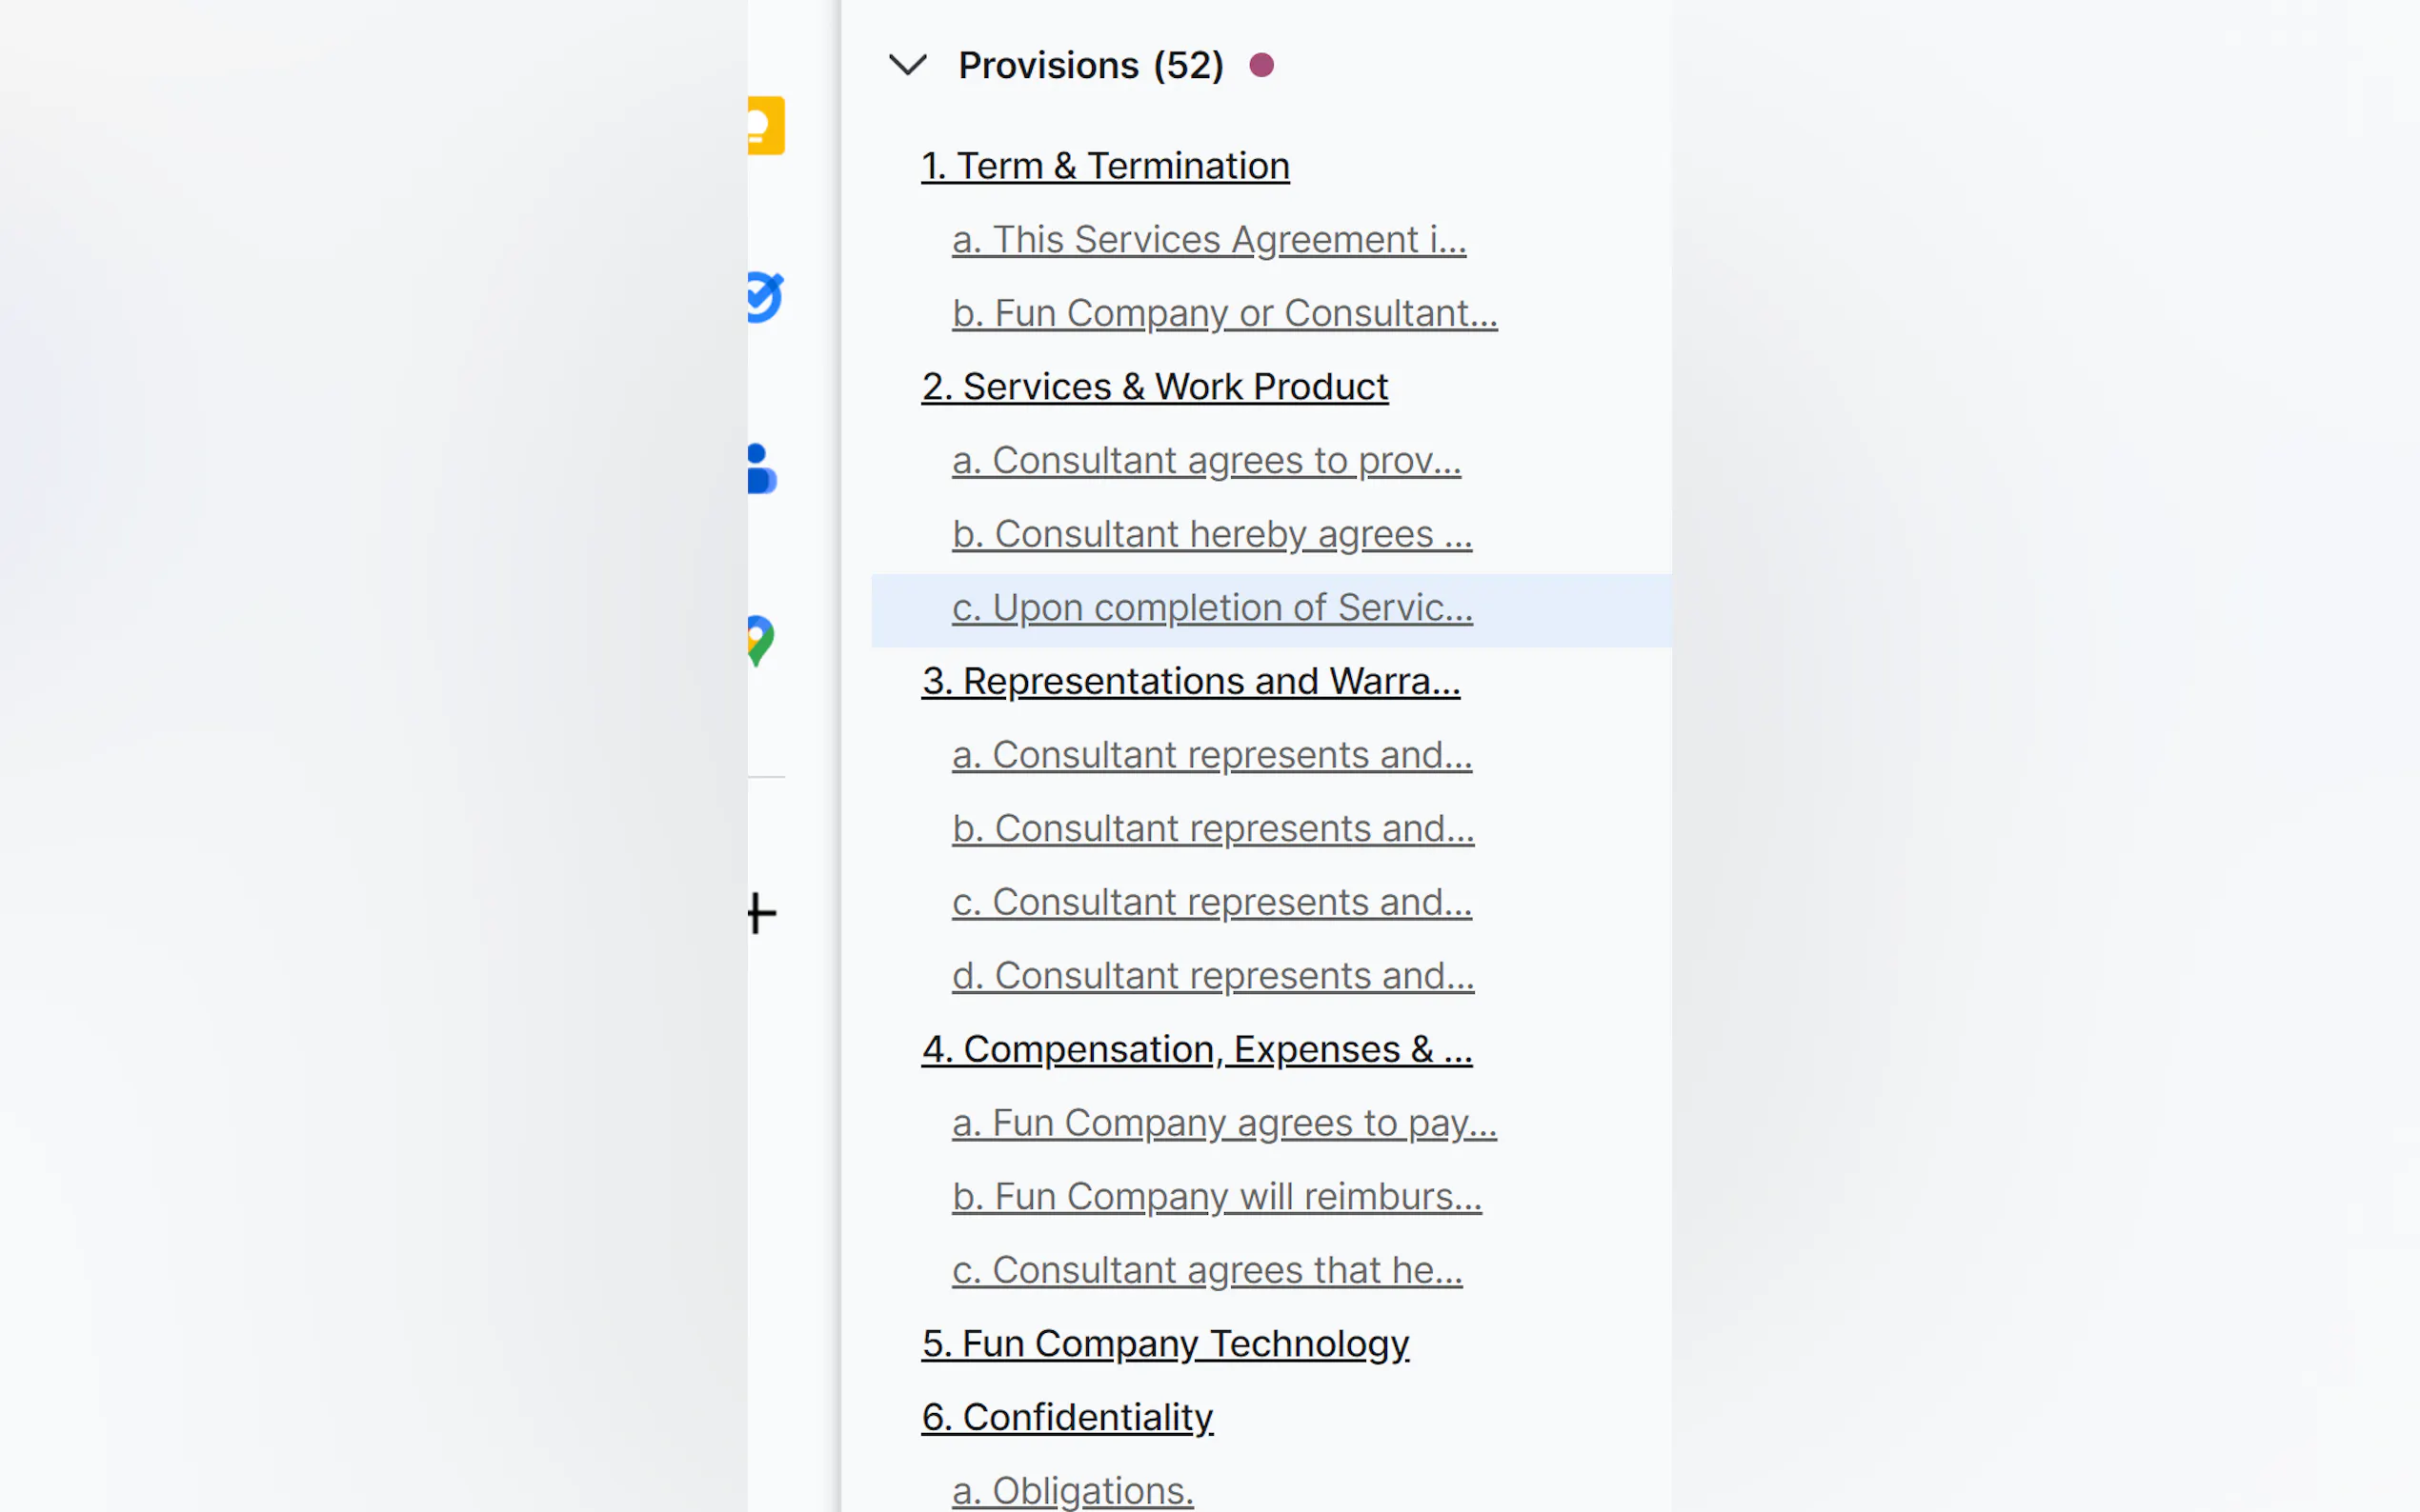Jump to a. Fun Company agrees to pay
This screenshot has height=1512, width=2420.
pyautogui.click(x=1223, y=1123)
